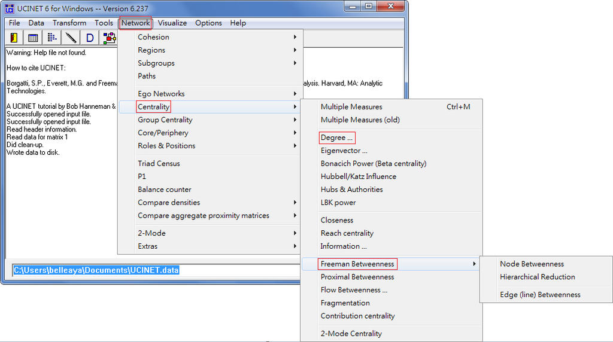Open the Transform menu

pyautogui.click(x=69, y=23)
